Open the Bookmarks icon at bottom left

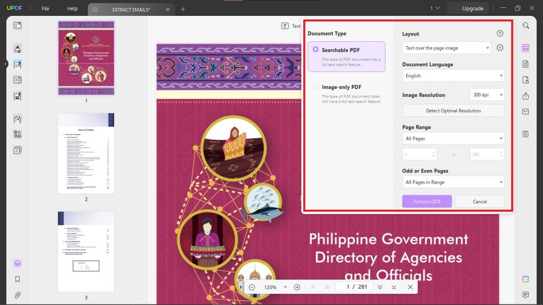click(x=17, y=279)
